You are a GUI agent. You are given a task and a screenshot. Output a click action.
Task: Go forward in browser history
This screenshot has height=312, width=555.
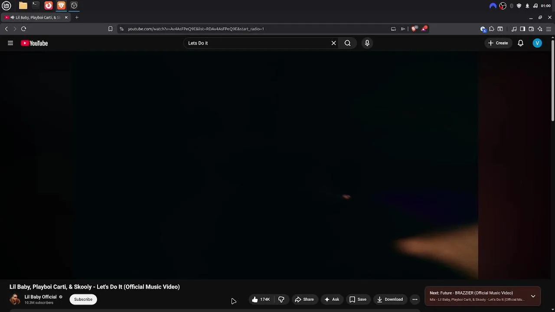tap(14, 29)
